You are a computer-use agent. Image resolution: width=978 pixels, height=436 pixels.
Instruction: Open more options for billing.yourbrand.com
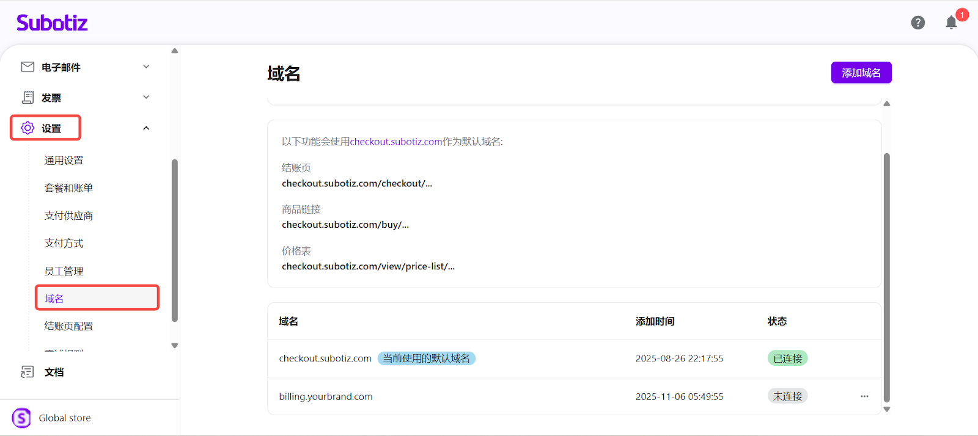click(864, 396)
